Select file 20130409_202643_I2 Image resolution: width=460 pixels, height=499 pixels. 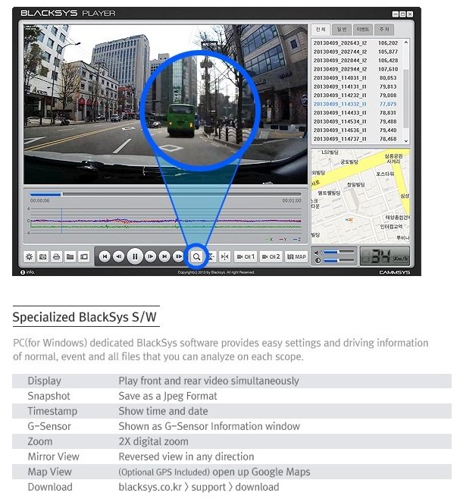tap(355, 43)
